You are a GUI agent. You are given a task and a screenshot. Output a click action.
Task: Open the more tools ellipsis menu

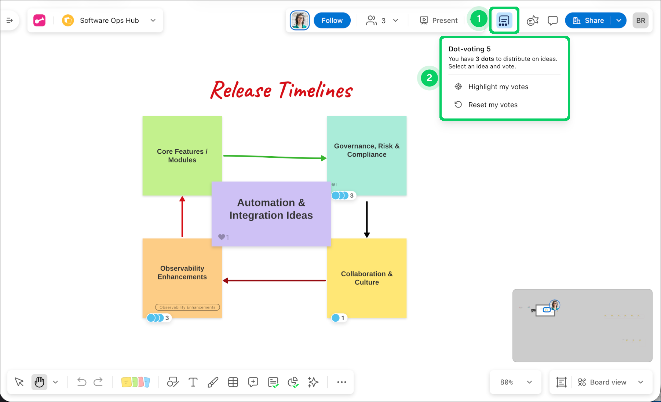tap(342, 382)
